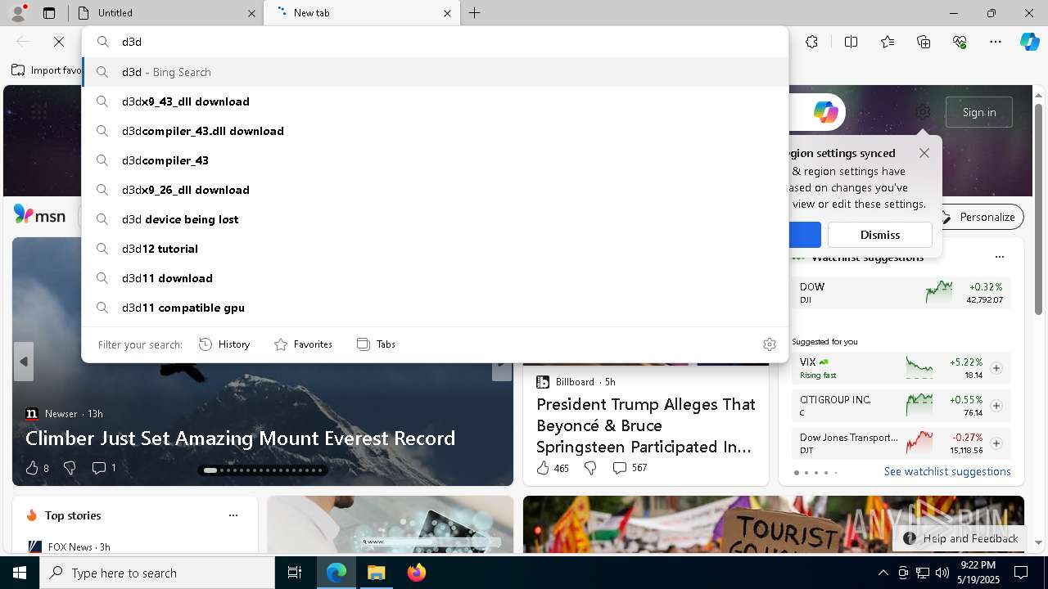
Task: Open the tab actions menu icon
Action: click(x=49, y=13)
